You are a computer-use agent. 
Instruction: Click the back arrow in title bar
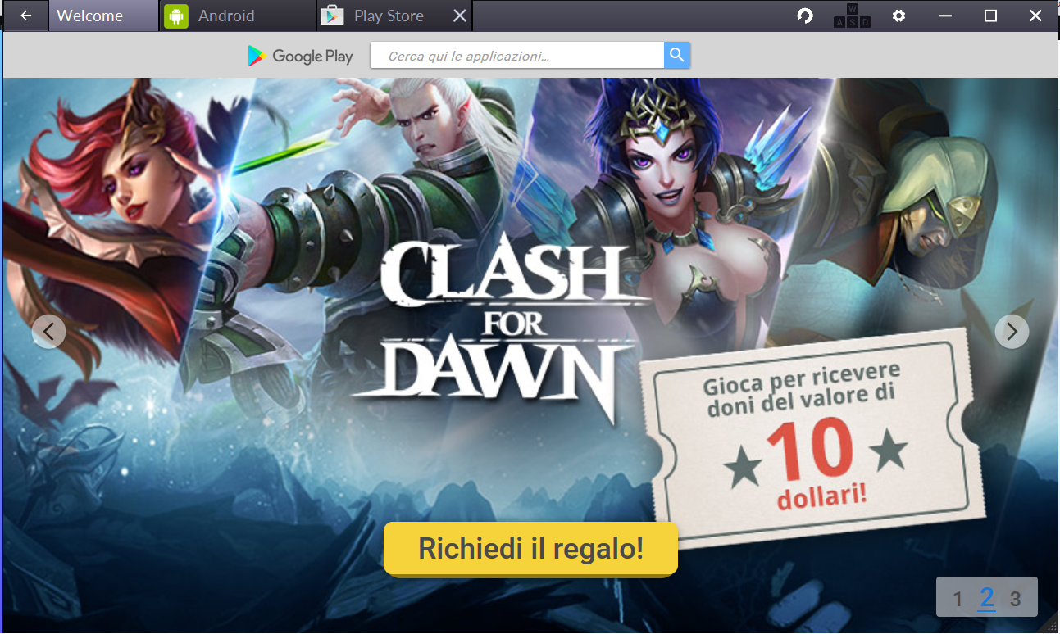[26, 16]
